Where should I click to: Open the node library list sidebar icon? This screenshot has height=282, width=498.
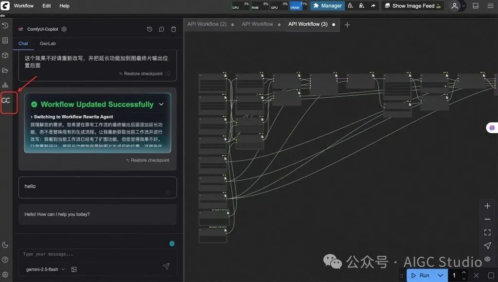click(5, 40)
